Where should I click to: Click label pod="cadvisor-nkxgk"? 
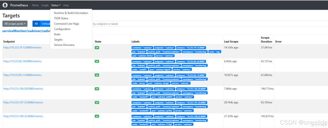pyautogui.click(x=159, y=83)
